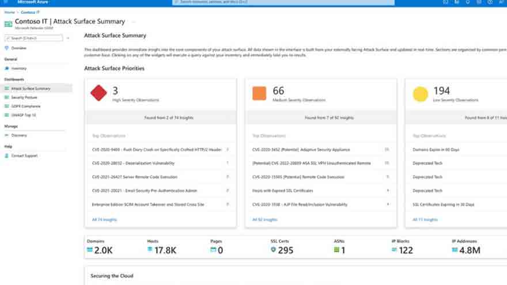Screen dimensions: 507x285
Task: Open Cloud Shell from the top bar
Action: 445,2
